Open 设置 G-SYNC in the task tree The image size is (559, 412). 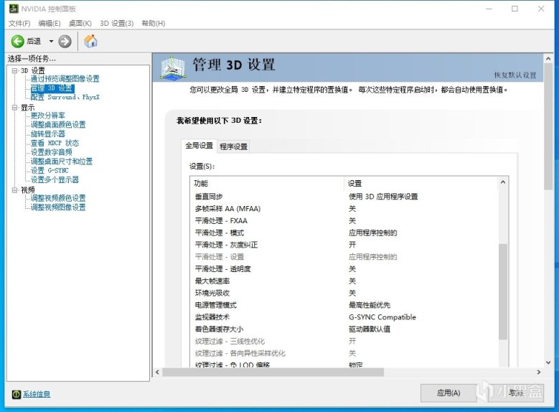pyautogui.click(x=50, y=171)
